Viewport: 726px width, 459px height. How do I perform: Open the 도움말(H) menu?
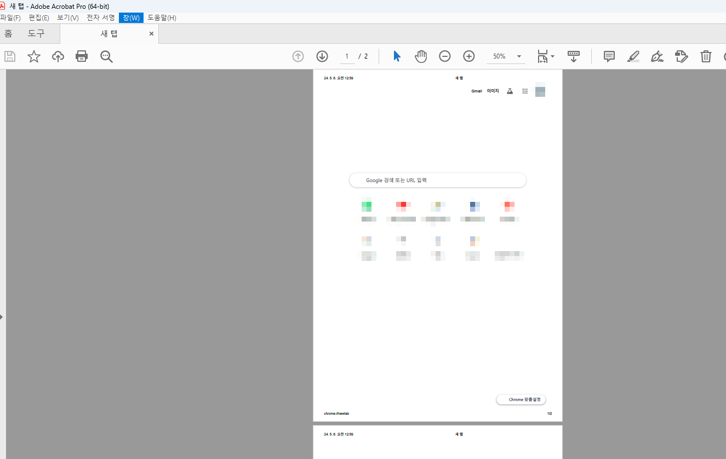161,18
